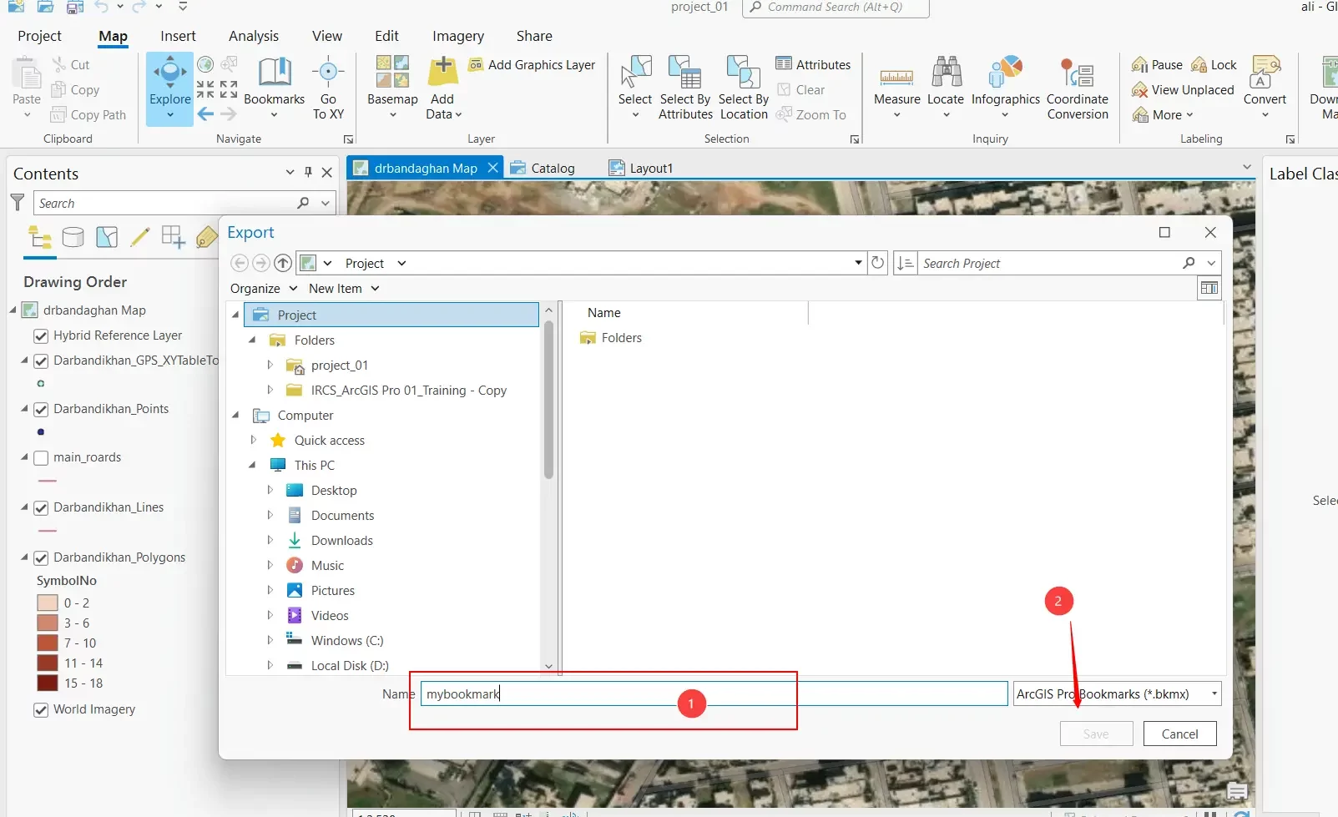1338x817 pixels.
Task: Toggle details panel in Export dialog
Action: [x=1209, y=288]
